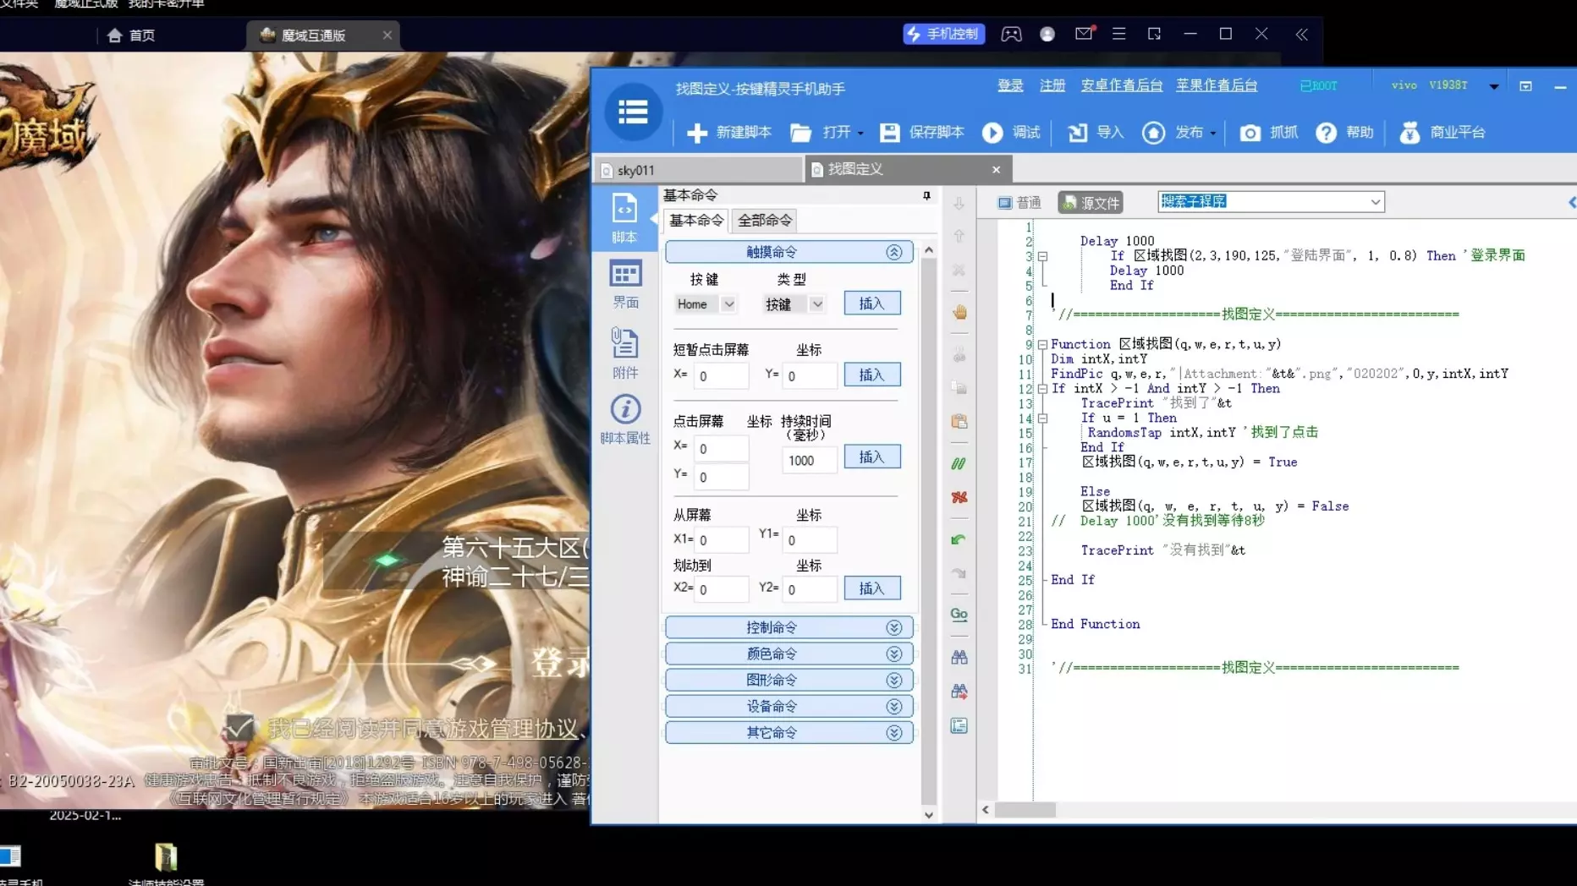Screen dimensions: 1577x886
Task: Undo the last edit with green arrow
Action: click(x=959, y=539)
